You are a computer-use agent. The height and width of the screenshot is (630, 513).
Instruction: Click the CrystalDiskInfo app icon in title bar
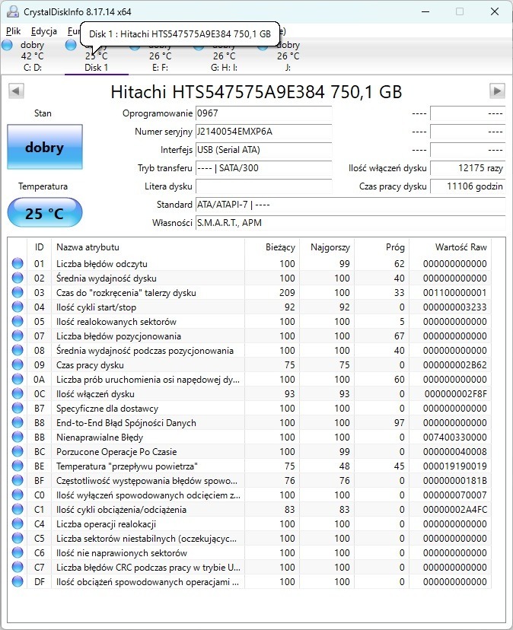[13, 11]
